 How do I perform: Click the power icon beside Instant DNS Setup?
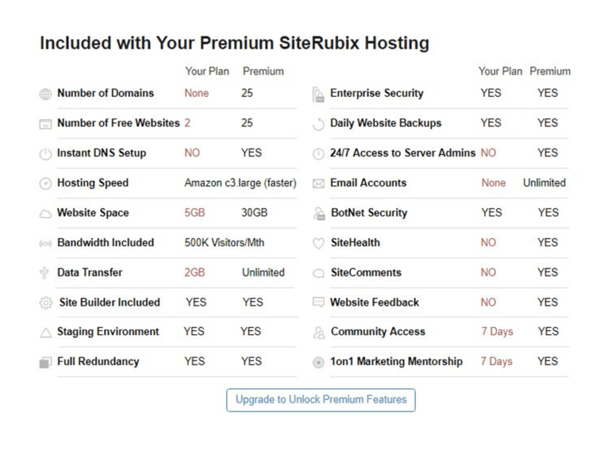click(x=45, y=153)
